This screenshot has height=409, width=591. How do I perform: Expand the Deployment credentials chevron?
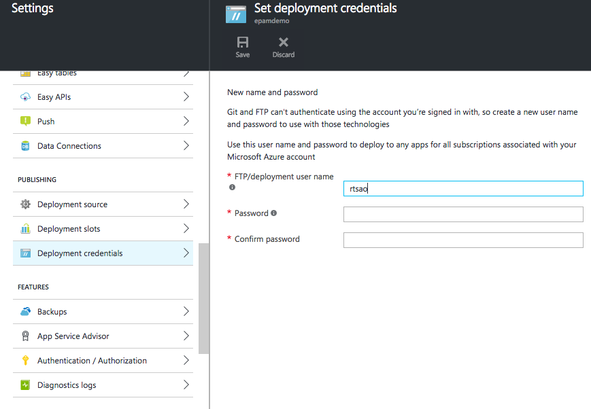[186, 253]
